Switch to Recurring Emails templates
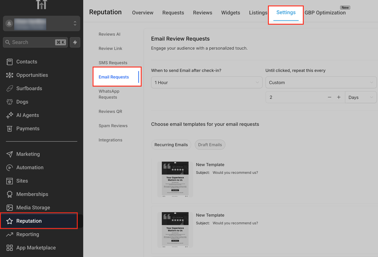Screen dimensions: 378x257 tap(171, 145)
